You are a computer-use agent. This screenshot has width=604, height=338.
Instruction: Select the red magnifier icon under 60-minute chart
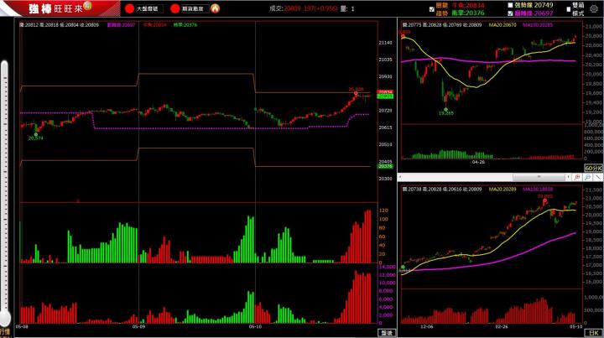pos(578,177)
